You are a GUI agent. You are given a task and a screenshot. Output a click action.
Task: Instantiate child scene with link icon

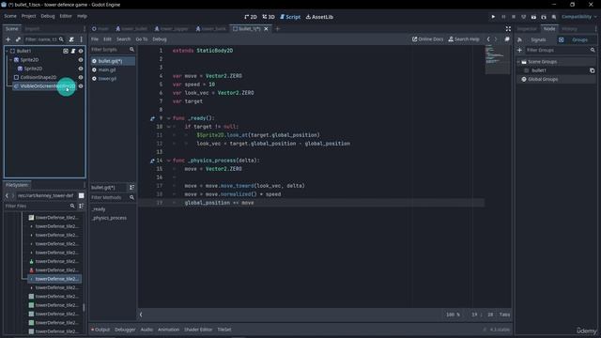[18, 39]
